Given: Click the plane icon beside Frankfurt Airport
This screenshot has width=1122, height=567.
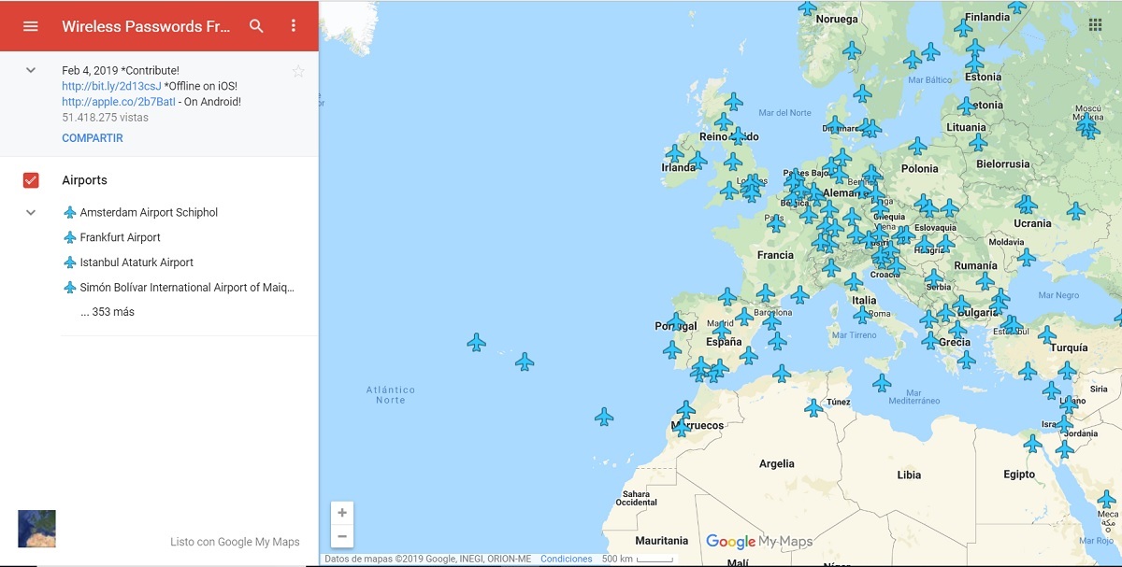Looking at the screenshot, I should click(69, 237).
